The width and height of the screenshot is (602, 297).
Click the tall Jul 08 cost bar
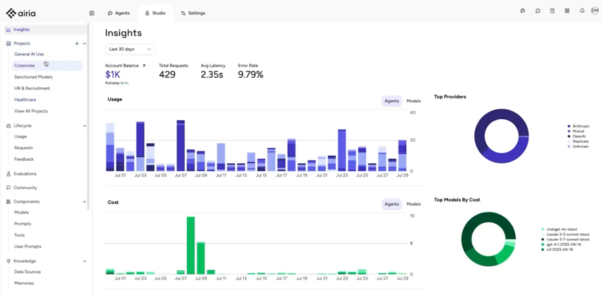click(191, 245)
